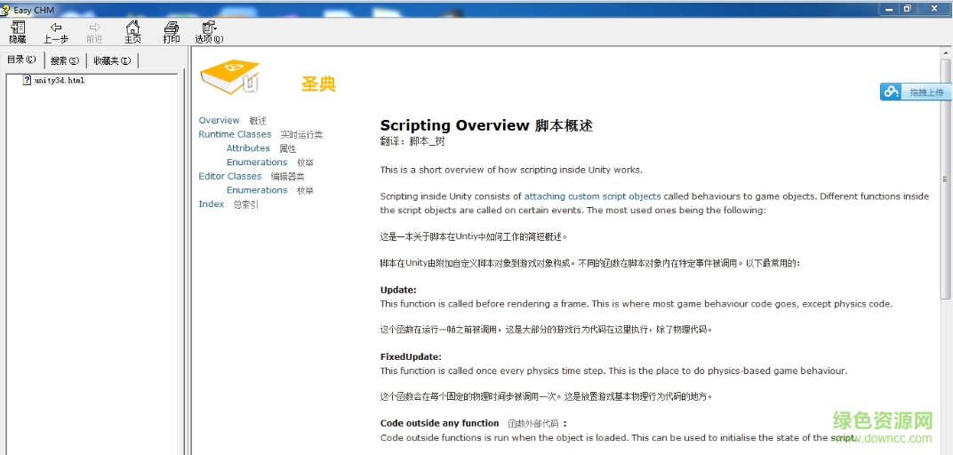Viewport: 953px width, 455px height.
Task: Open the Editor Classes link
Action: point(229,176)
